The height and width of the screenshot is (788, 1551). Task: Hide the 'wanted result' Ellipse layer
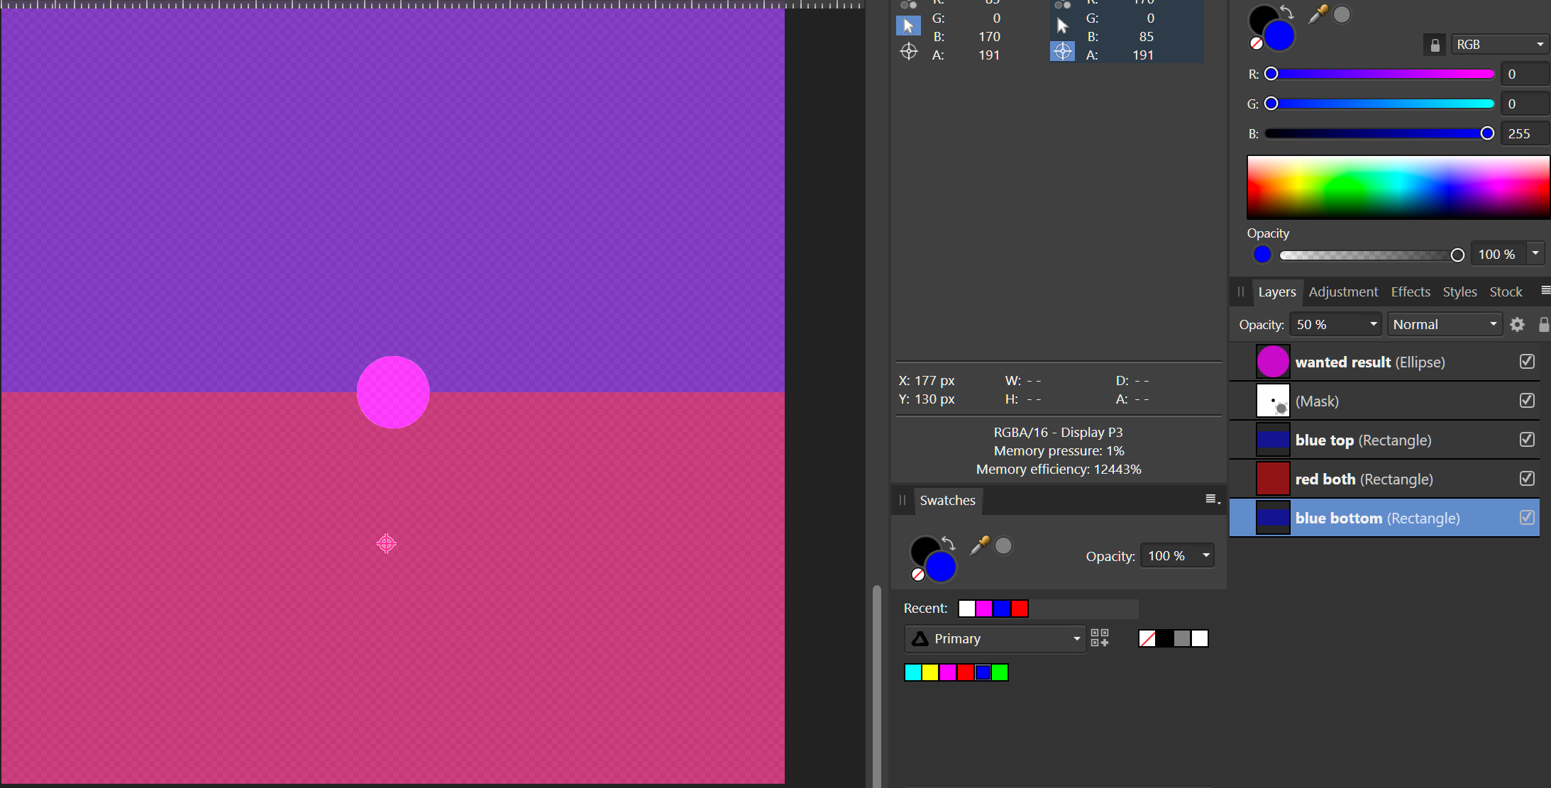point(1527,362)
